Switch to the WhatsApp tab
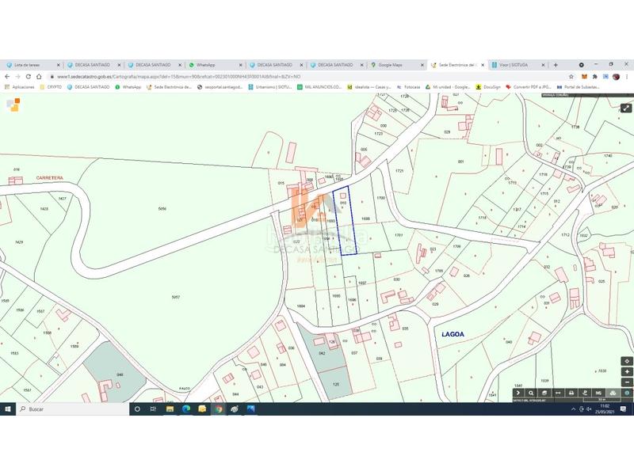 pyautogui.click(x=206, y=65)
